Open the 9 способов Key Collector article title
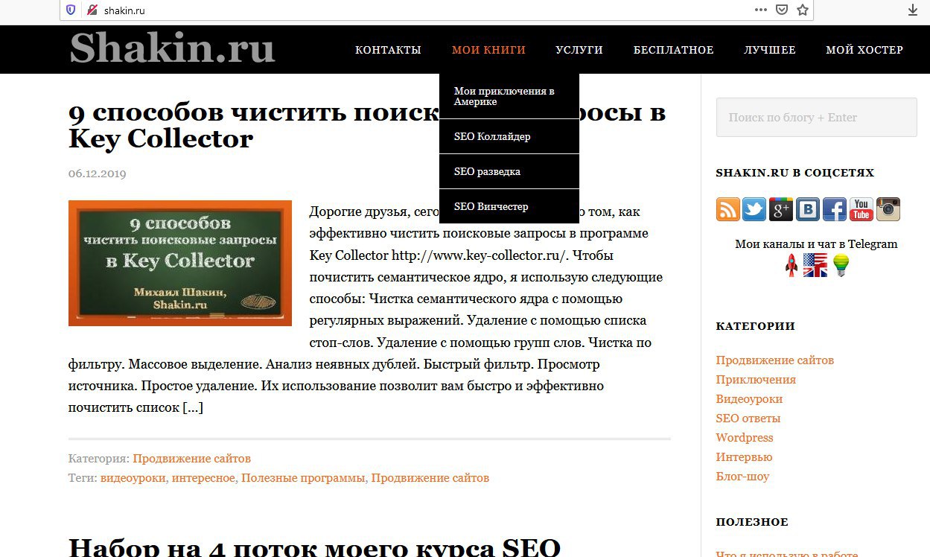930x557 pixels. 366,125
